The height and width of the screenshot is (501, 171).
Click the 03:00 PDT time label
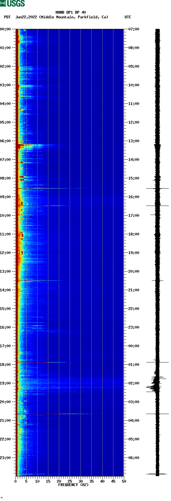[6, 85]
